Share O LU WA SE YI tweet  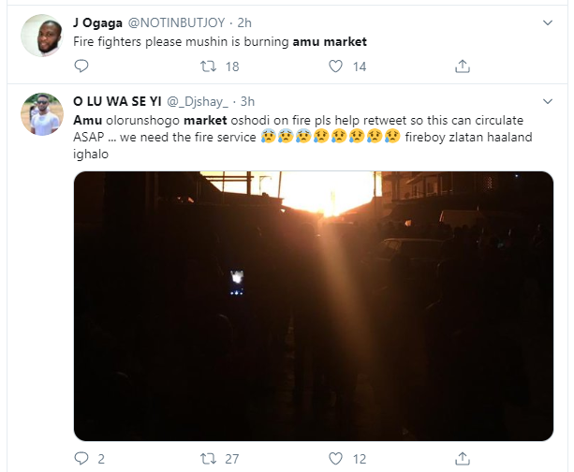click(463, 459)
